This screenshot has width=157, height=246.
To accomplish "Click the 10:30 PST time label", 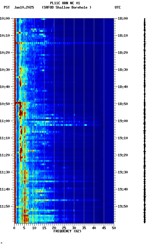I will [x=5, y=70].
